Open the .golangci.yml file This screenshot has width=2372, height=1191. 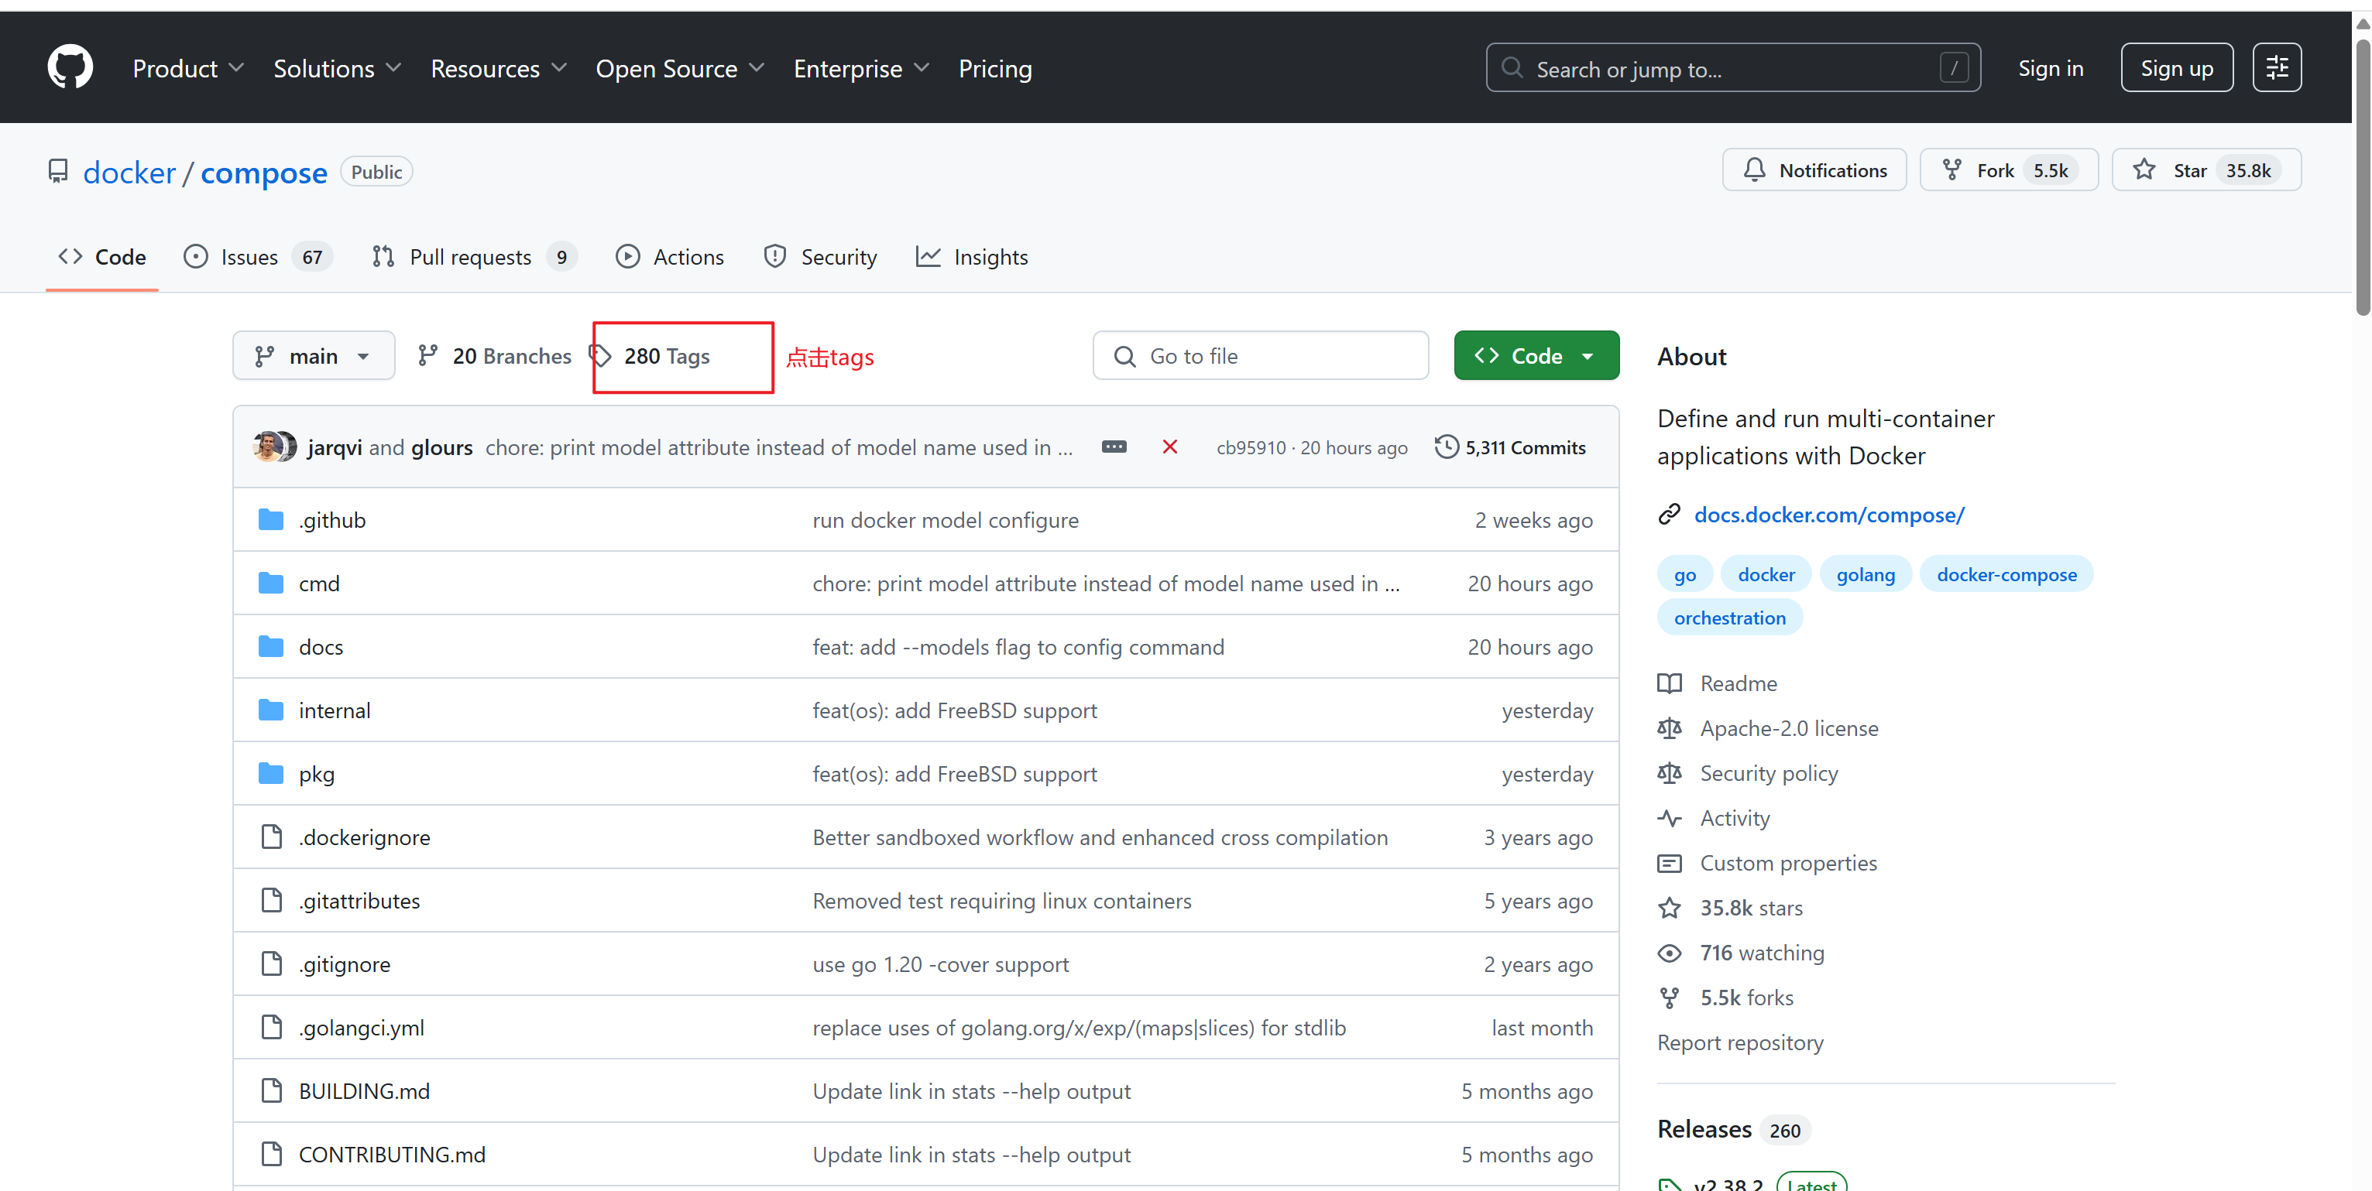(x=361, y=1027)
